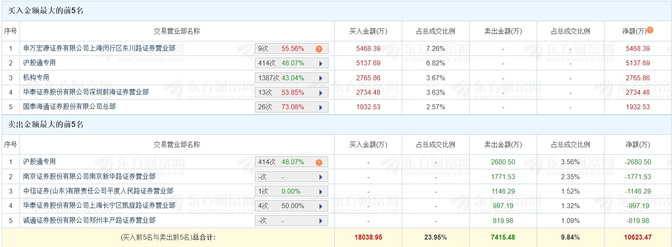
Task: Open 中信证券(山东)平度人民路证券营业部 link
Action: click(x=98, y=191)
